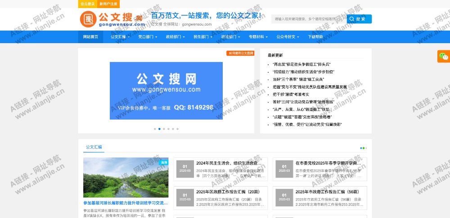The height and width of the screenshot is (218, 450).
Task: Click the 推荐 badge on the river image
Action: [x=164, y=162]
